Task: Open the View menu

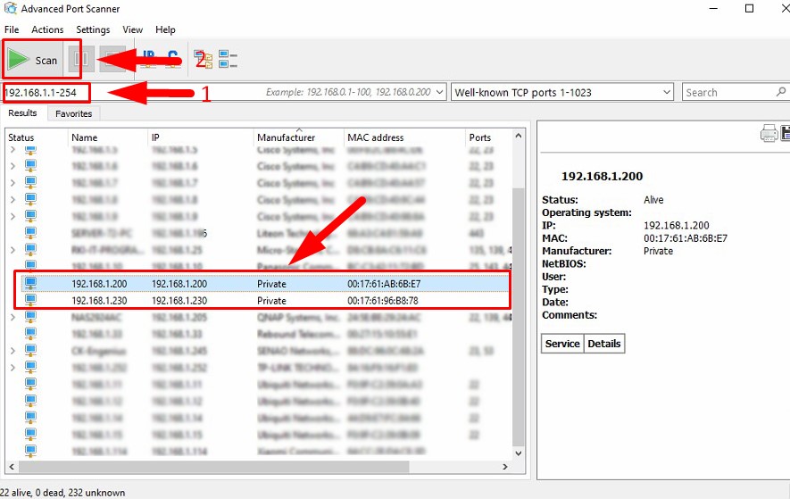Action: click(x=132, y=29)
